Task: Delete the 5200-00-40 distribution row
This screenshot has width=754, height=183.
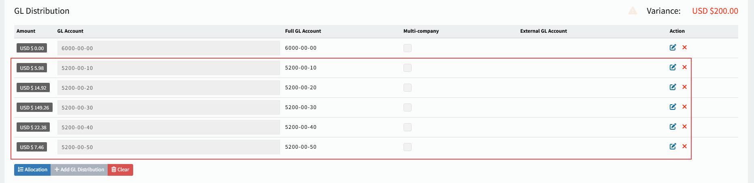Action: (x=684, y=127)
